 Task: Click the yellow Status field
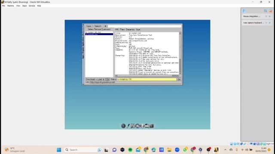tap(147, 79)
